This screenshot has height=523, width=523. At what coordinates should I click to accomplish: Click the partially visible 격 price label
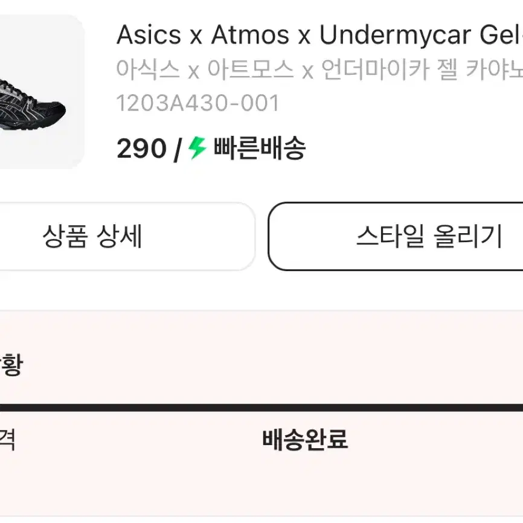click(x=7, y=440)
